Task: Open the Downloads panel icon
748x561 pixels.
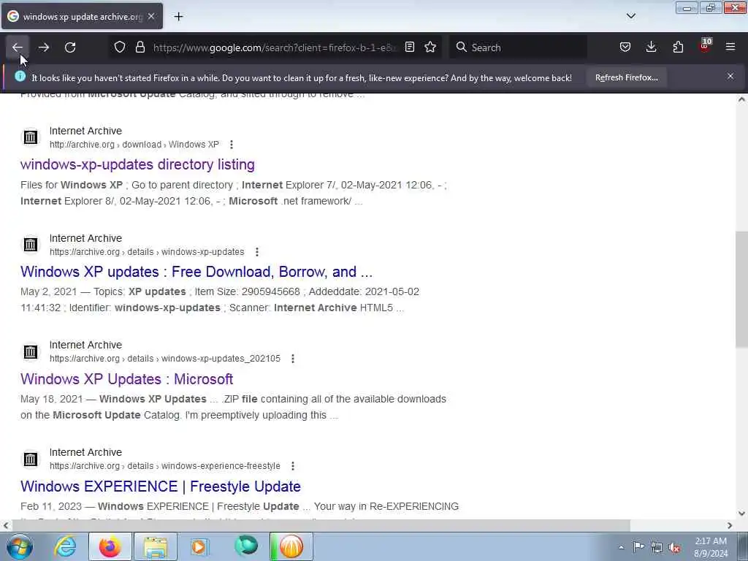Action: 651,47
